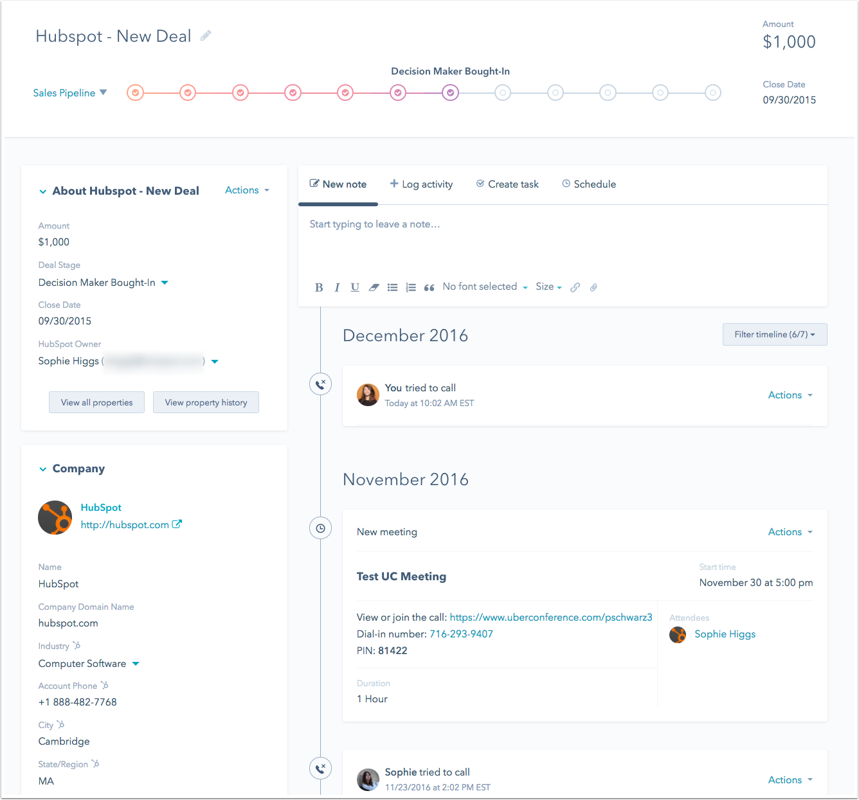Image resolution: width=859 pixels, height=800 pixels.
Task: Attach a file with the paperclip icon
Action: click(593, 287)
